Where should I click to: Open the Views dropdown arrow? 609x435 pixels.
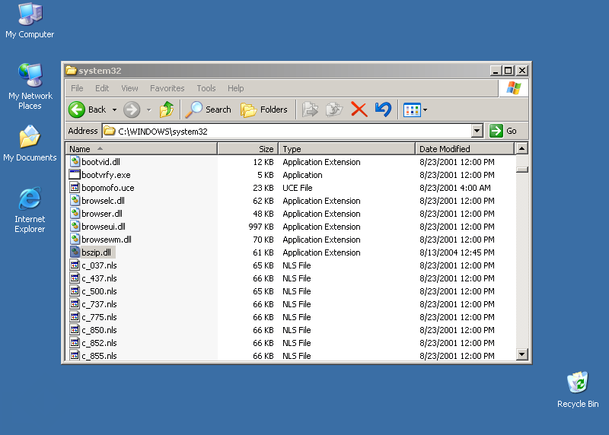pyautogui.click(x=425, y=110)
